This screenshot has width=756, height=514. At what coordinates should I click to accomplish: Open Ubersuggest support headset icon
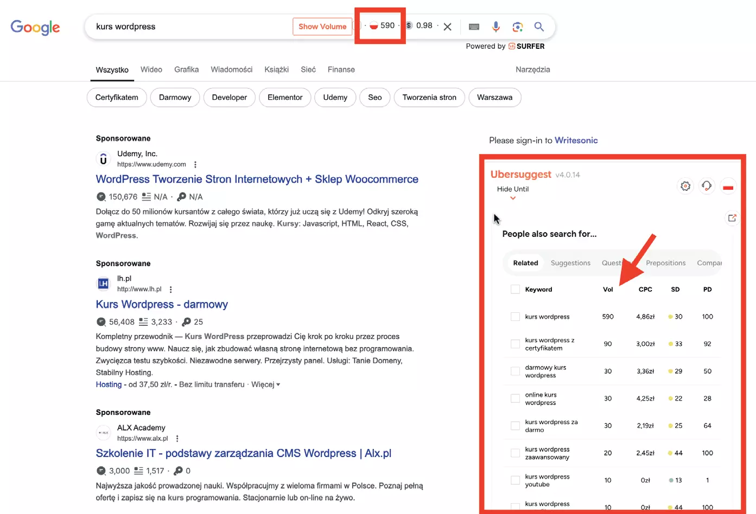tap(707, 187)
